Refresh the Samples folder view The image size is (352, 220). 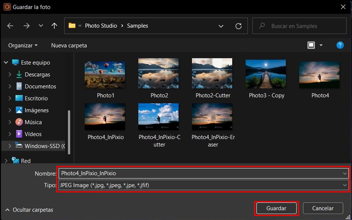pyautogui.click(x=238, y=26)
